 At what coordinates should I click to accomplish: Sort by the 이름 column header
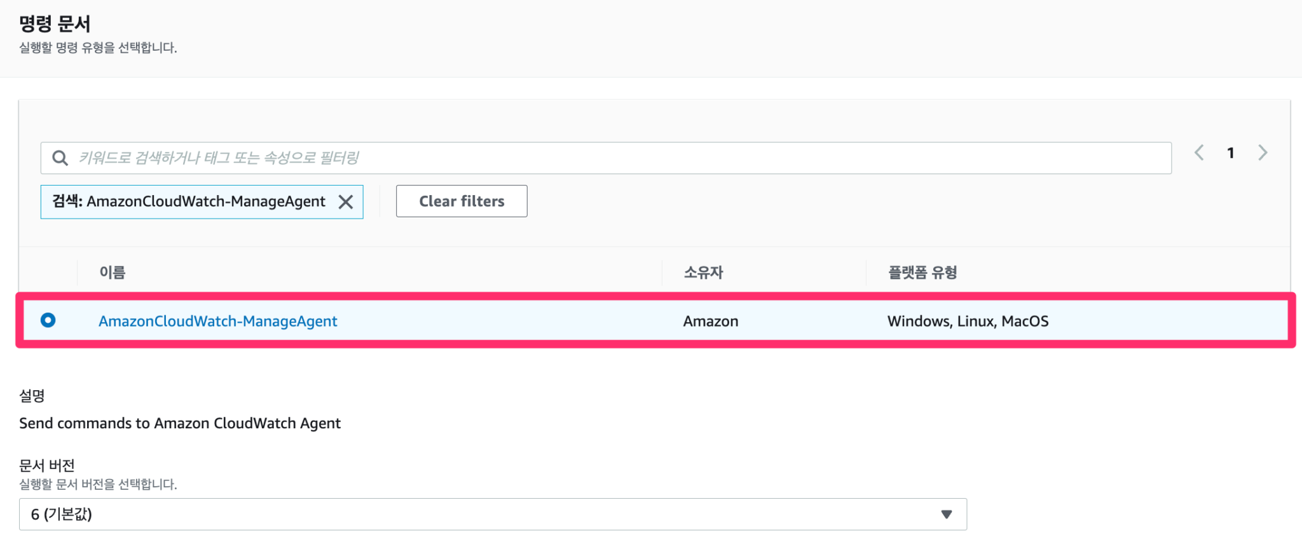tap(111, 272)
